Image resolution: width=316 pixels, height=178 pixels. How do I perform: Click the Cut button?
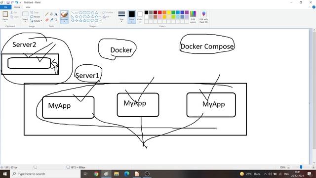14,12
